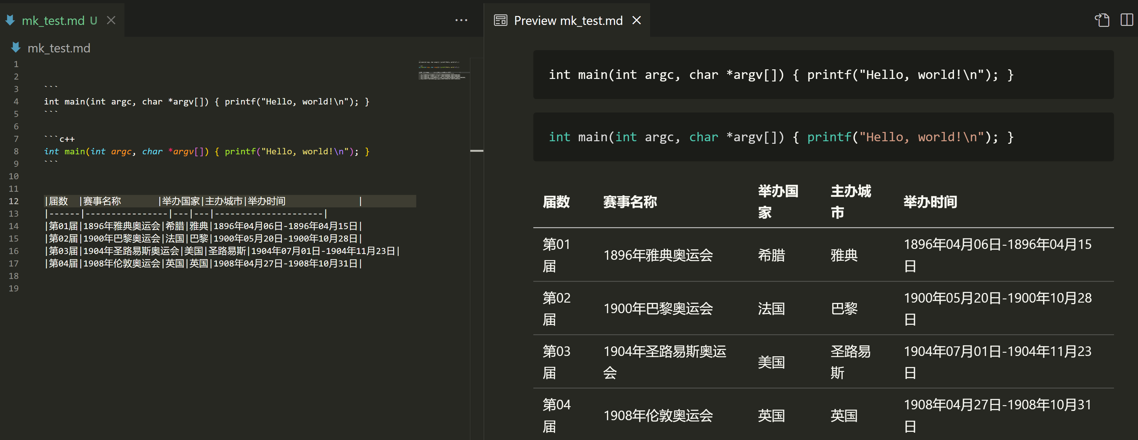Click the 举办时间 header in preview table

tap(930, 202)
